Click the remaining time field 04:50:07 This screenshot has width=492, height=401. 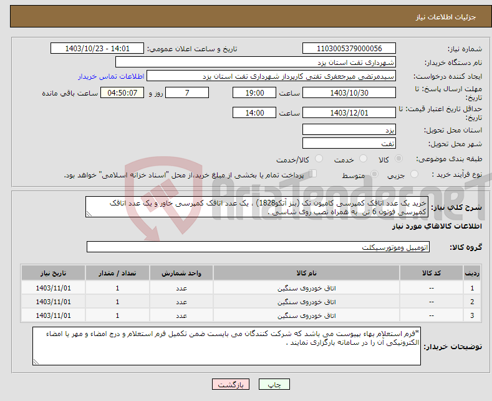122,92
